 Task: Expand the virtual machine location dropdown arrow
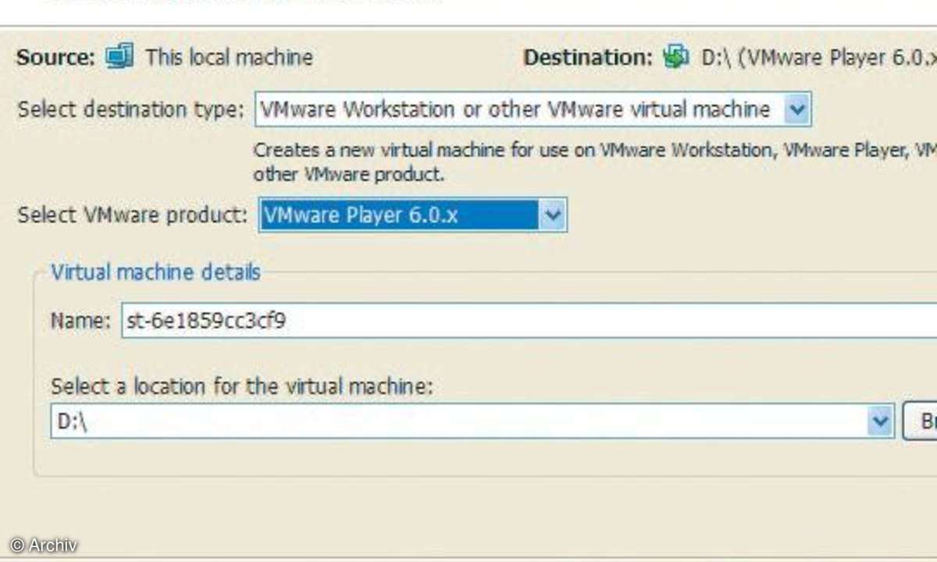click(880, 421)
